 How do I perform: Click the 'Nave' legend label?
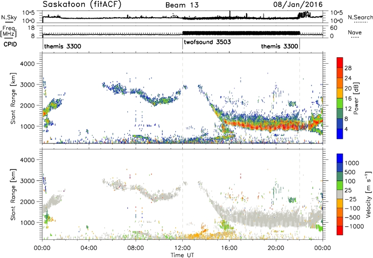(354, 33)
